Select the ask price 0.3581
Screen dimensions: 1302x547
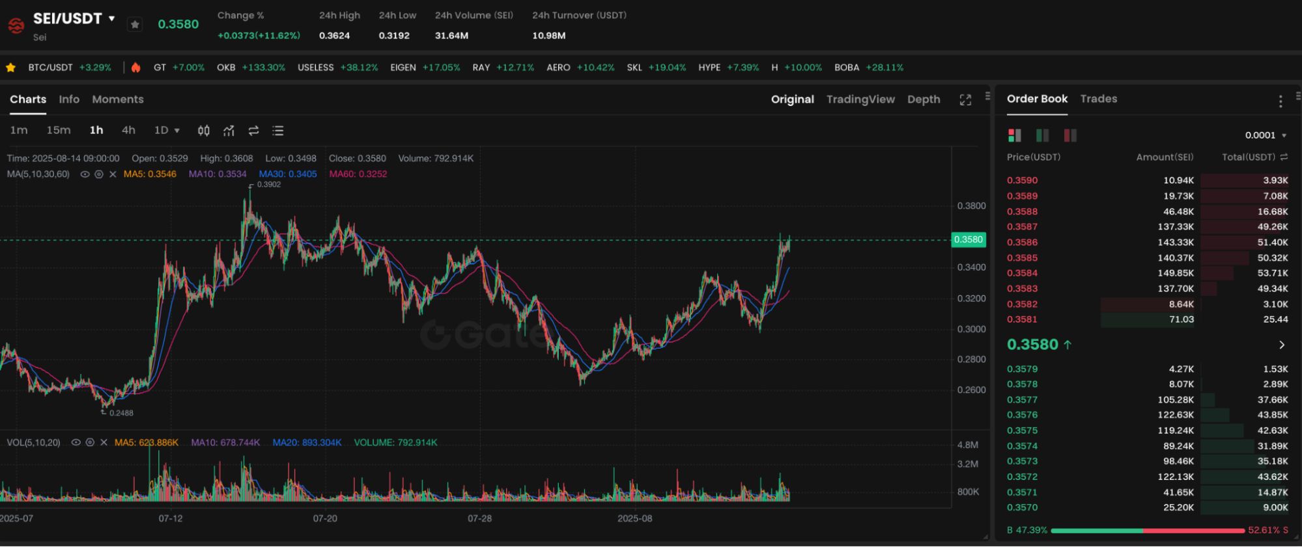pos(1022,319)
